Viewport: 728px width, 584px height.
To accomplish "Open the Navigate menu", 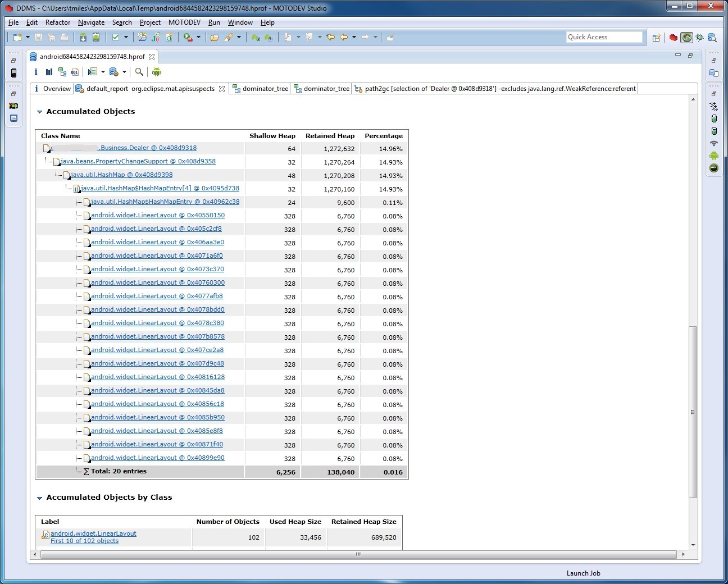I will coord(91,22).
